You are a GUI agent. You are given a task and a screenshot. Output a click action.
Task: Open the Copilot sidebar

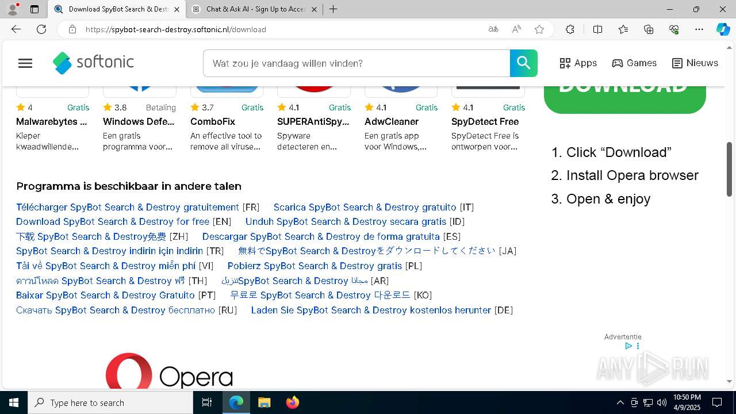(x=723, y=29)
